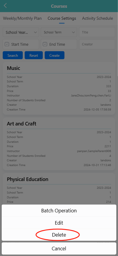Screen dimensions: 118x256
Task: Open the Music course card
Action: (59, 88)
